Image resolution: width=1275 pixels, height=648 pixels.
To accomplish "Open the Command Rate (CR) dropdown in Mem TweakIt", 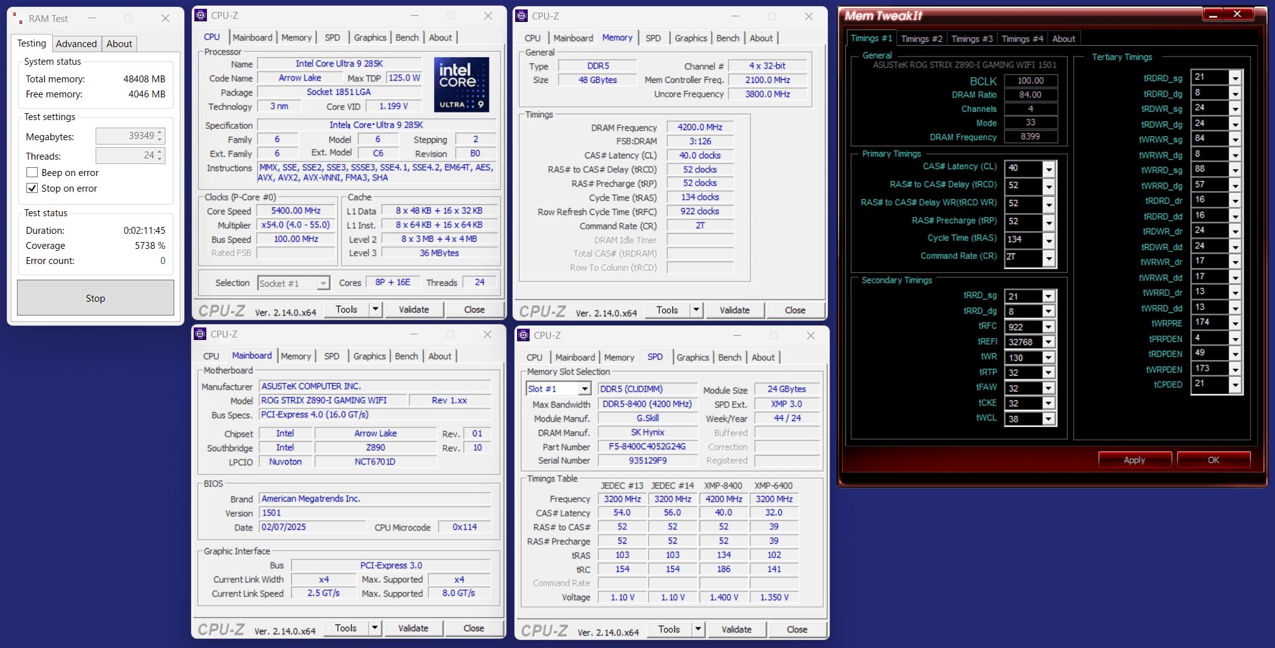I will click(x=1049, y=257).
